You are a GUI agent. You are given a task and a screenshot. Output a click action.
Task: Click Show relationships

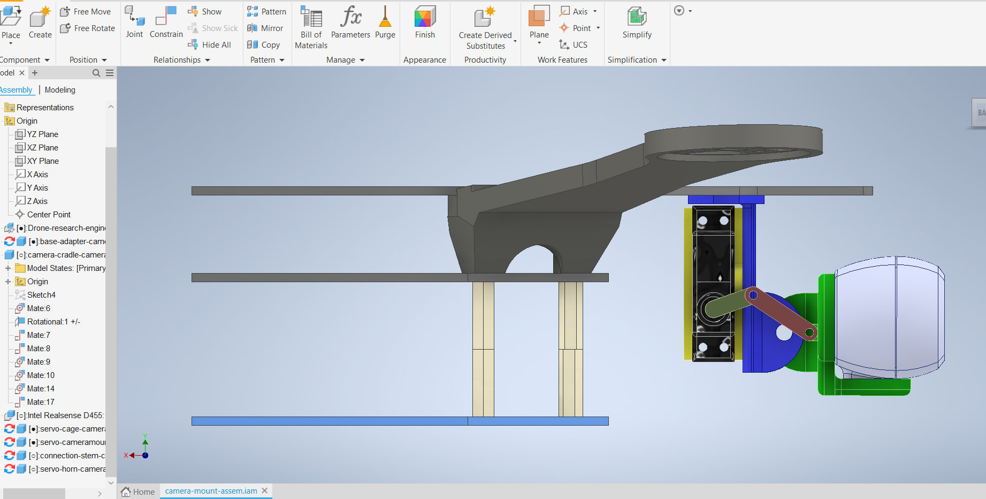(x=205, y=12)
